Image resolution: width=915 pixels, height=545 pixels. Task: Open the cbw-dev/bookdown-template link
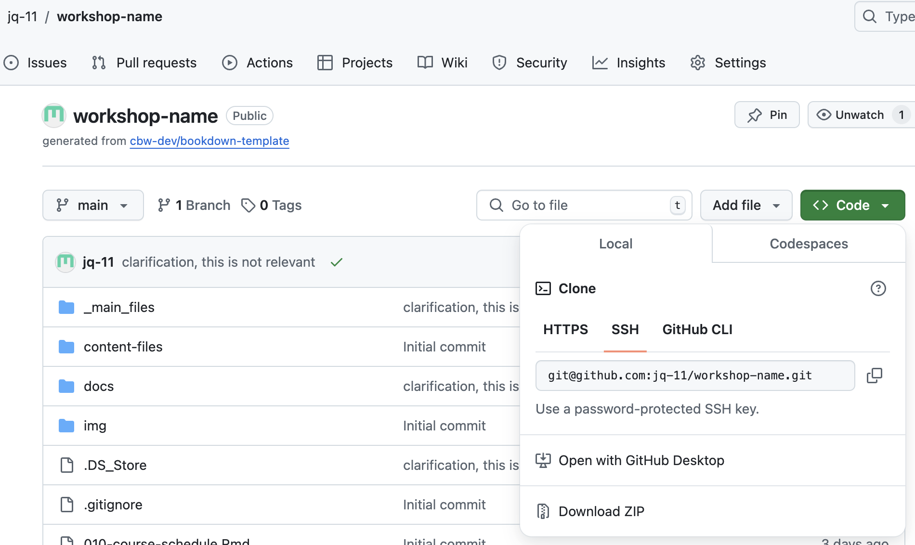click(x=209, y=141)
